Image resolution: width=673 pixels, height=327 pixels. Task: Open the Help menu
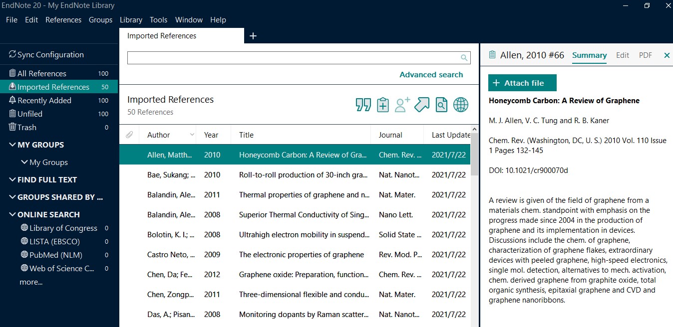click(218, 20)
